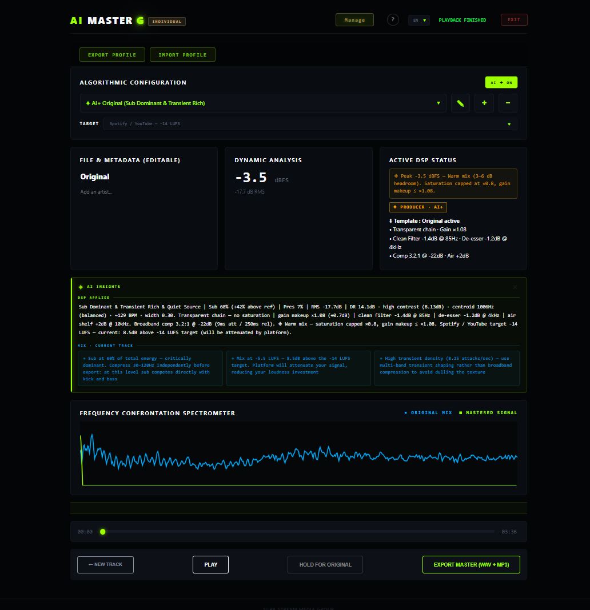Click Hold For Original button

coord(325,564)
